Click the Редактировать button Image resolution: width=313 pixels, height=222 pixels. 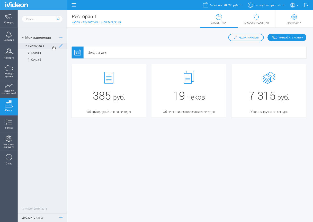click(246, 37)
